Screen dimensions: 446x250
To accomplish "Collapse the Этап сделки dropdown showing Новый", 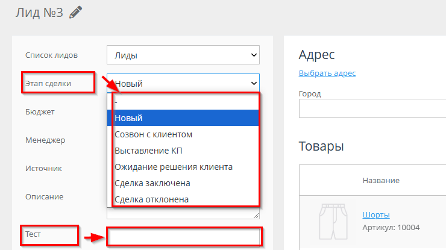I will (x=183, y=84).
